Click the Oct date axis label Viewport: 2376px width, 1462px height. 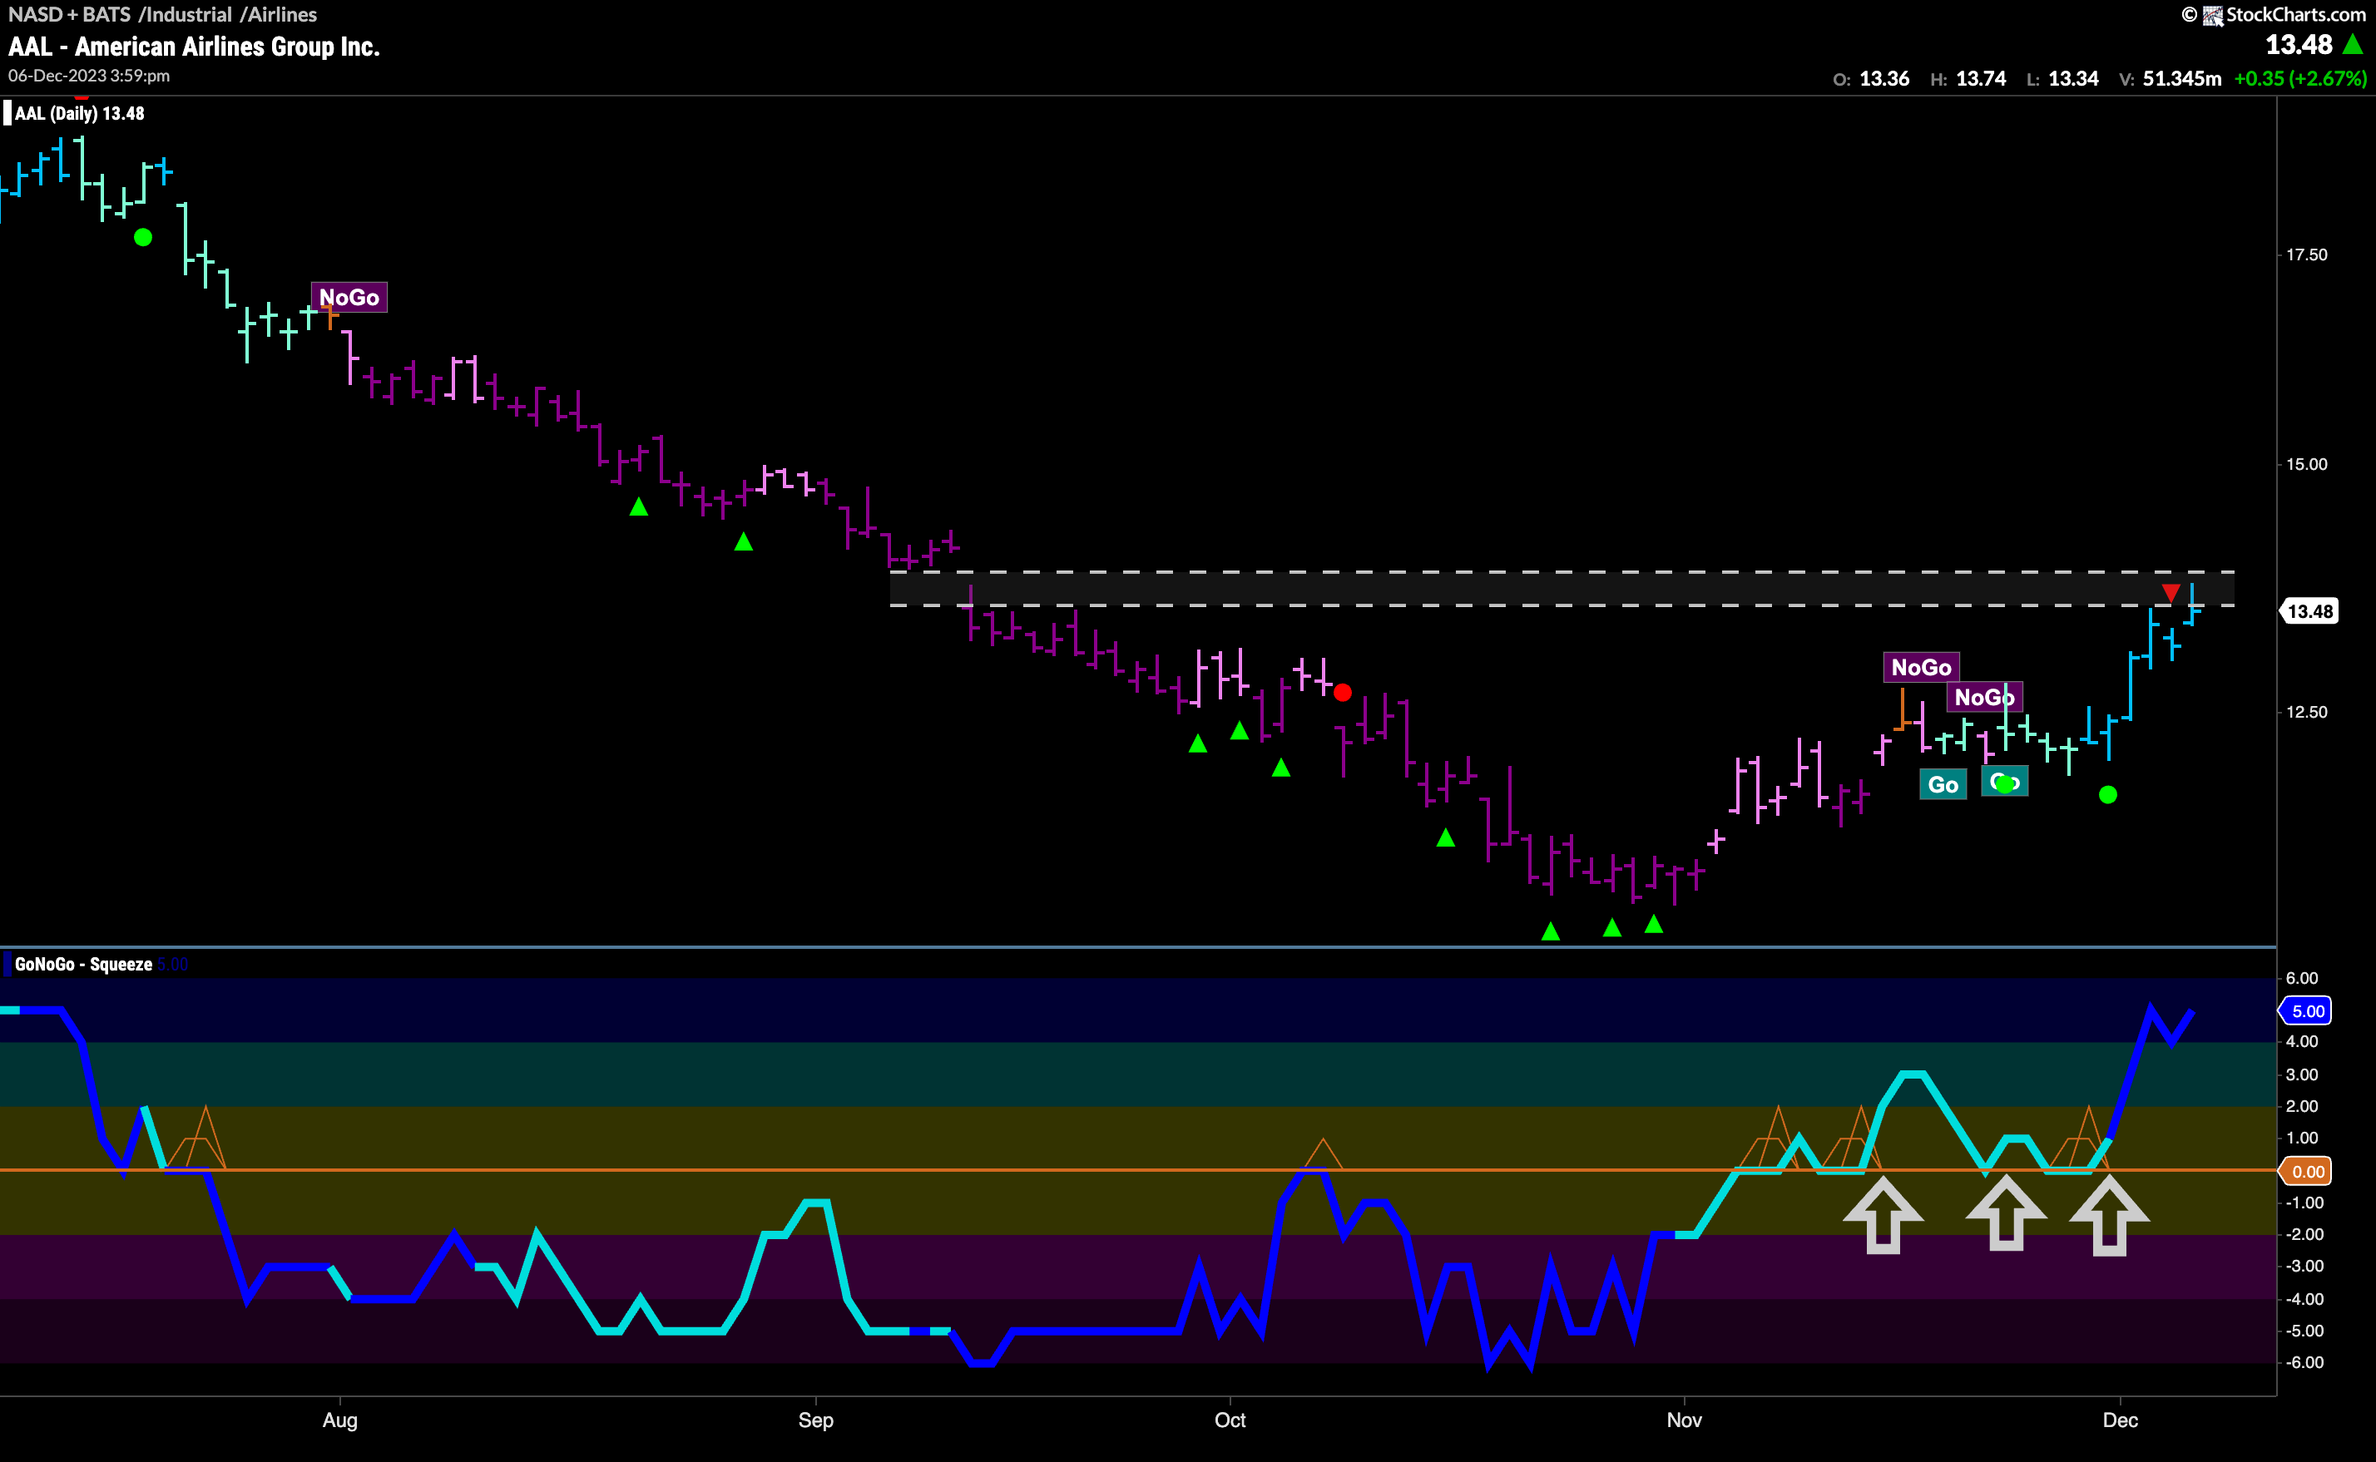coord(1230,1420)
